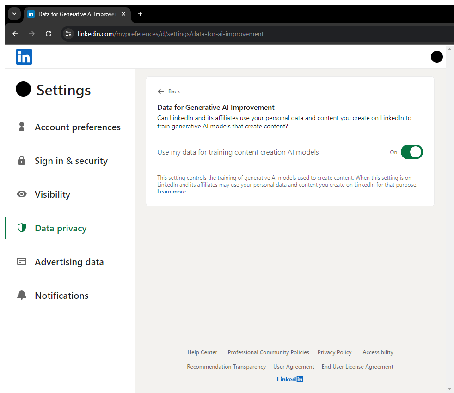The image size is (454, 393).
Task: Click the site information icon in address bar
Action: point(68,34)
